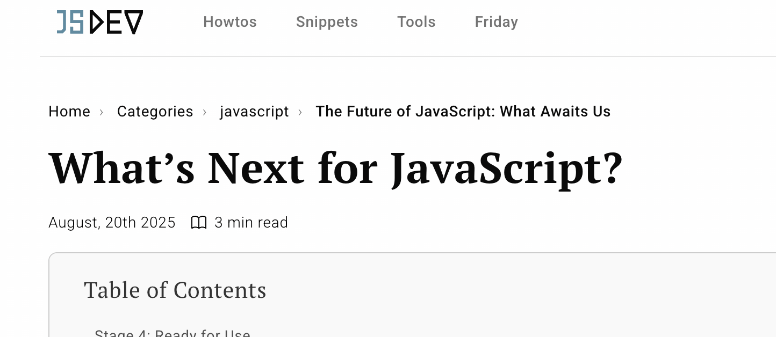Click The Future of JavaScript breadcrumb

(x=463, y=112)
